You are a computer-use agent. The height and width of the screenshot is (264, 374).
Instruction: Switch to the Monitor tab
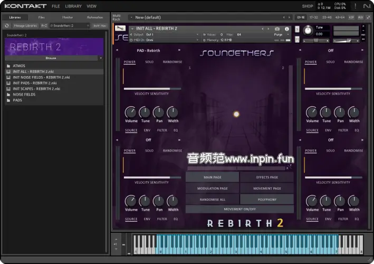[x=68, y=17]
